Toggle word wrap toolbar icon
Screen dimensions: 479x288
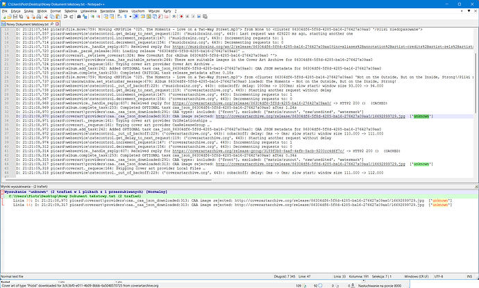119,17
